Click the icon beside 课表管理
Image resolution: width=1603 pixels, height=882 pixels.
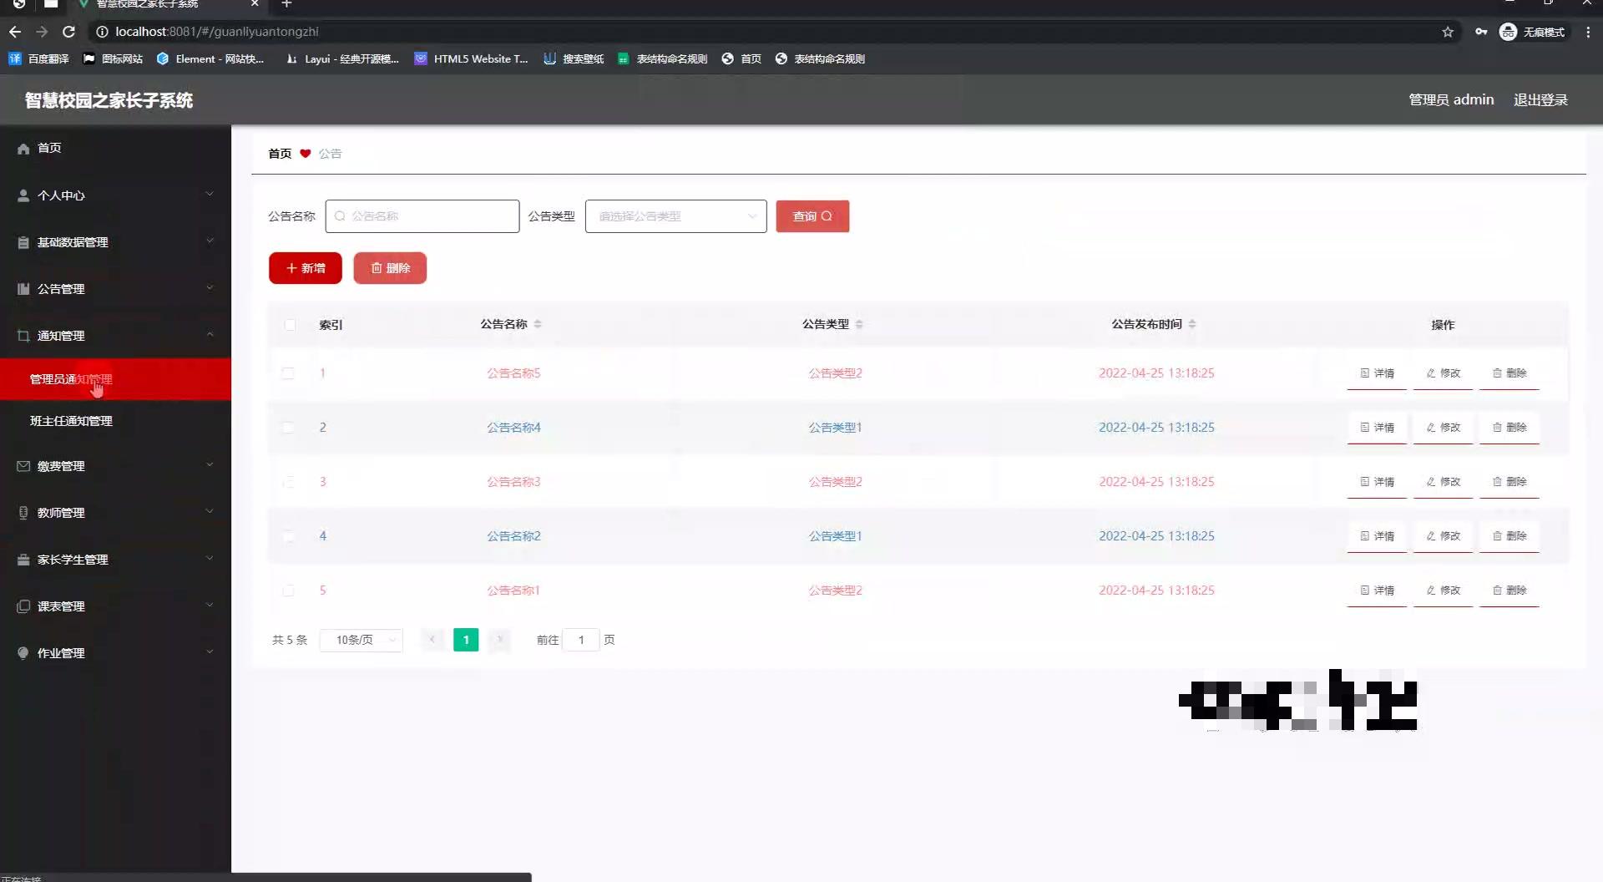[23, 606]
